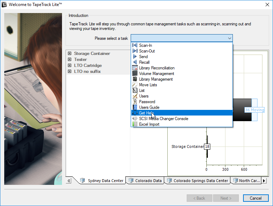Select the LTO Cartridge tree label
The image size is (273, 206).
pos(88,65)
